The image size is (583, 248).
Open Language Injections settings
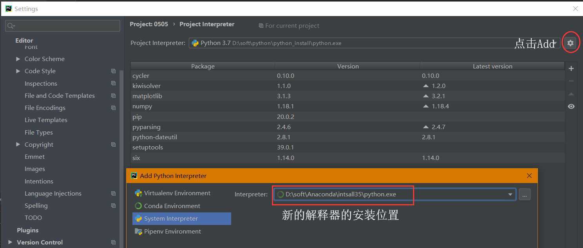[x=53, y=193]
